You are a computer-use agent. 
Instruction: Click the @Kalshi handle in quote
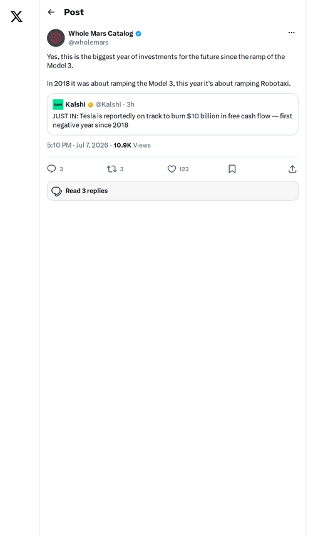point(108,104)
